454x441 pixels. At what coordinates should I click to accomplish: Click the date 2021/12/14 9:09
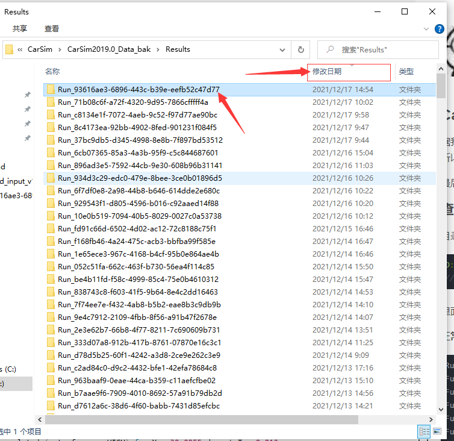pos(341,355)
